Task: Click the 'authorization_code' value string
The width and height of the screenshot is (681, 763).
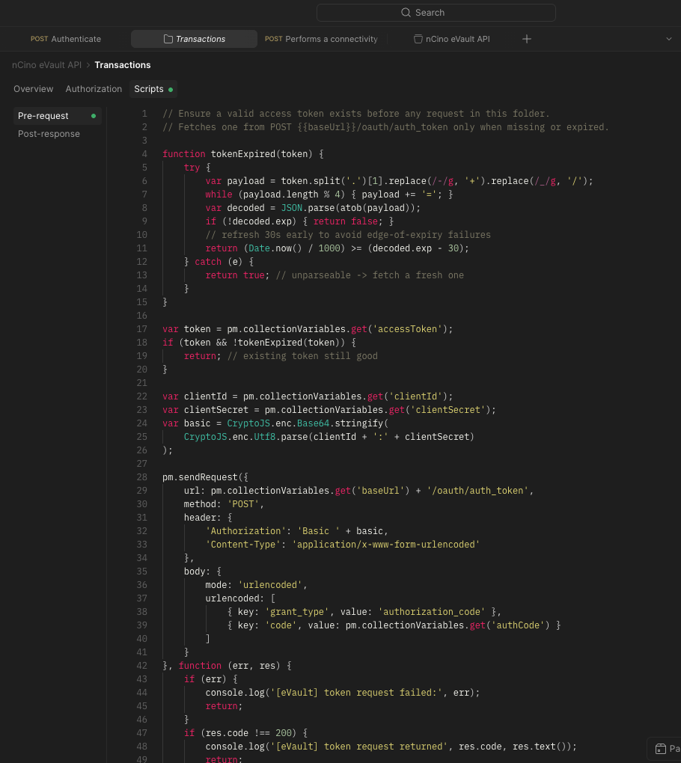Action: (431, 612)
